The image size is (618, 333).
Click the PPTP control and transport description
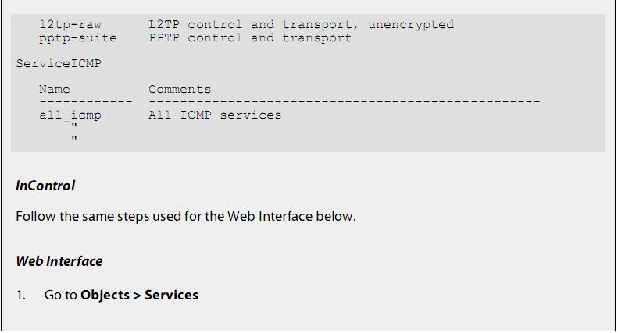click(x=250, y=37)
